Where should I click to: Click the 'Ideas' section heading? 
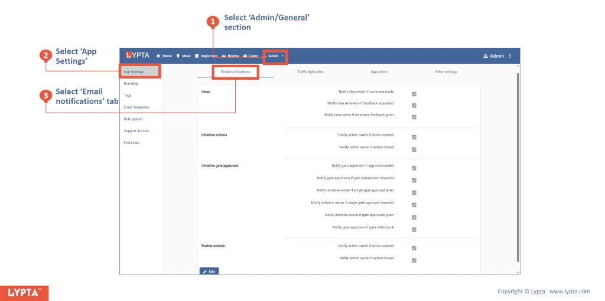pyautogui.click(x=206, y=91)
